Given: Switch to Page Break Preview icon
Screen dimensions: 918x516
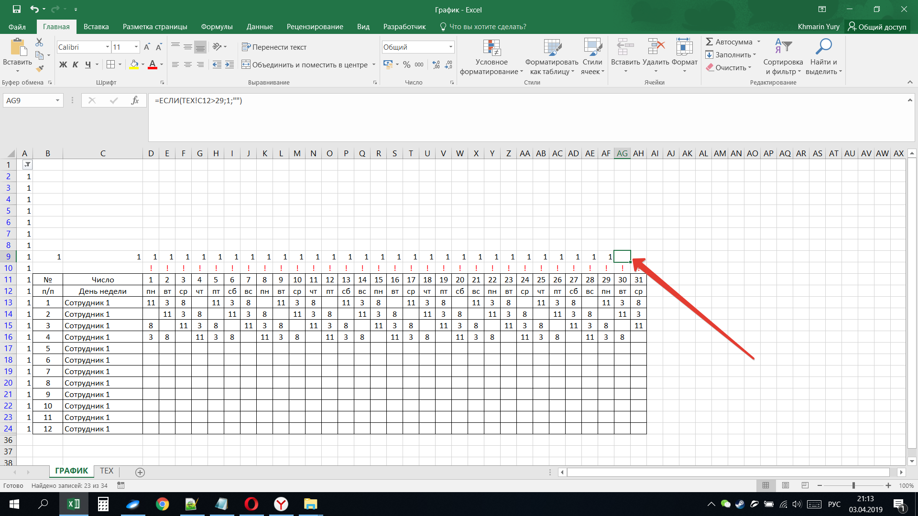Looking at the screenshot, I should click(x=805, y=485).
